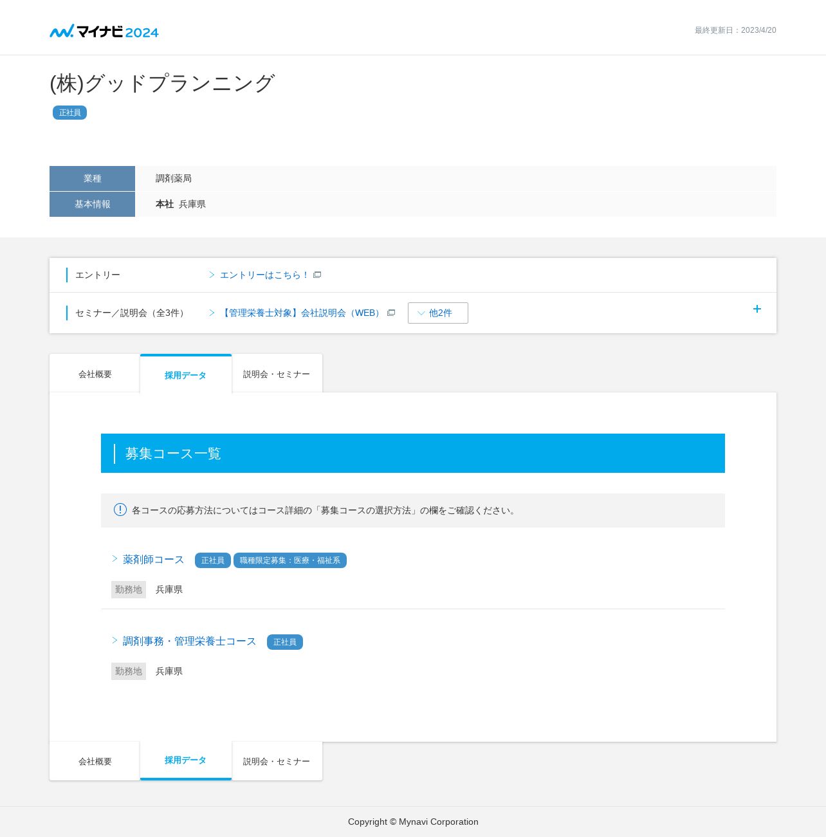The width and height of the screenshot is (826, 837).
Task: Select top 採用データ tab
Action: coord(186,374)
